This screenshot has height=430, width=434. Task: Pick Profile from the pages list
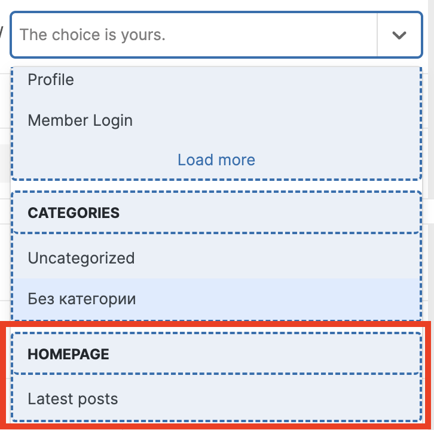tap(51, 80)
